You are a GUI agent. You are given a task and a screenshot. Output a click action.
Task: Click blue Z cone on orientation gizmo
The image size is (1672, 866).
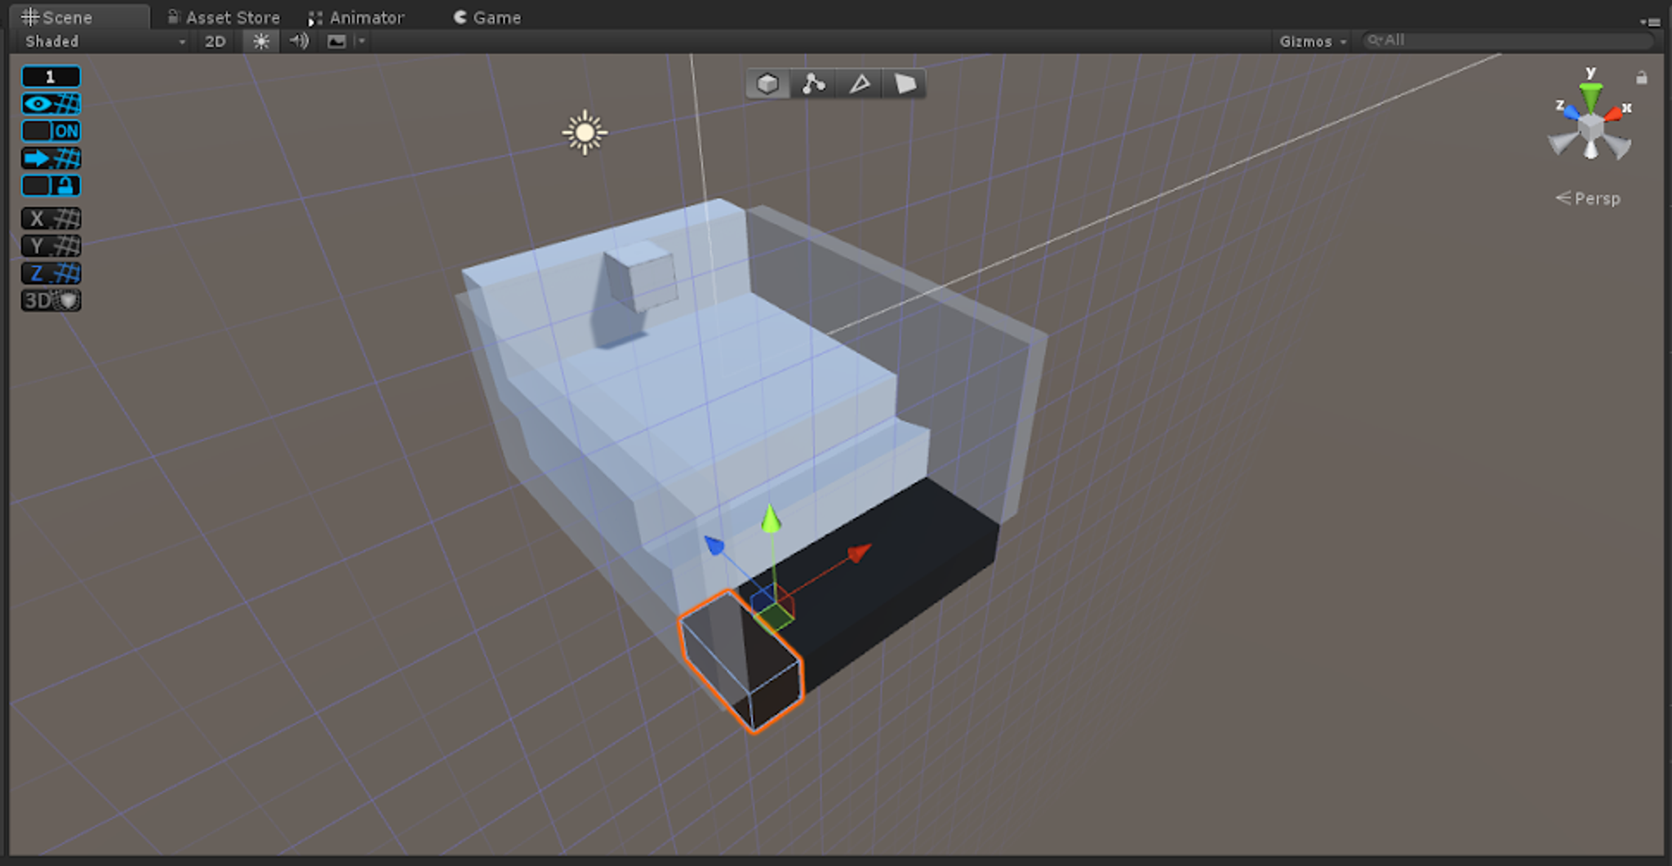pyautogui.click(x=1570, y=113)
